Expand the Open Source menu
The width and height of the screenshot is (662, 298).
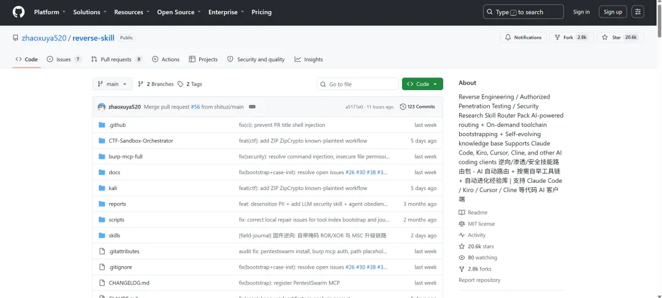click(179, 12)
